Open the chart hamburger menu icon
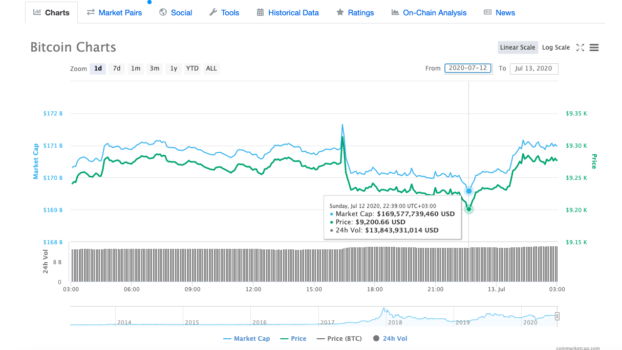This screenshot has width=622, height=350. pyautogui.click(x=594, y=48)
